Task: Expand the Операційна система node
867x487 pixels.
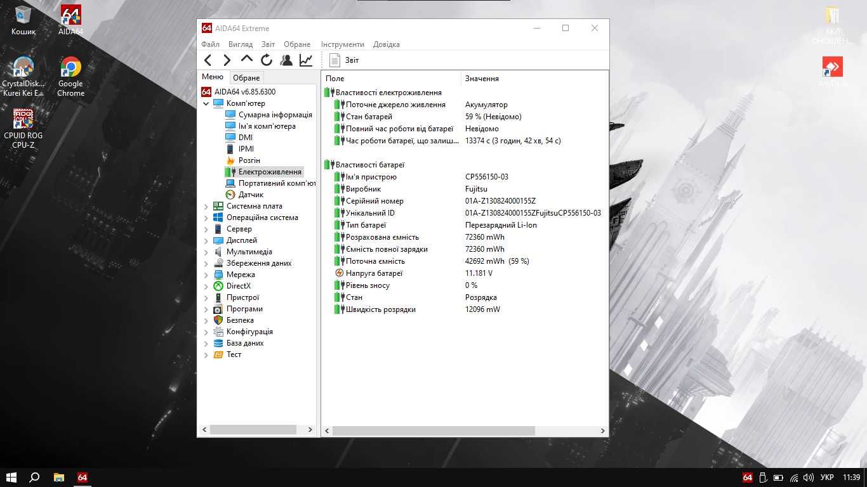Action: pyautogui.click(x=206, y=218)
